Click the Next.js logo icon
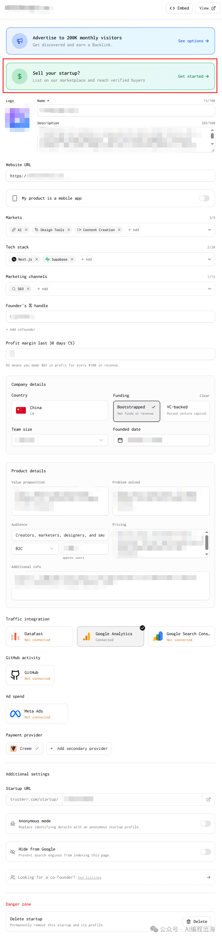 pyautogui.click(x=14, y=260)
